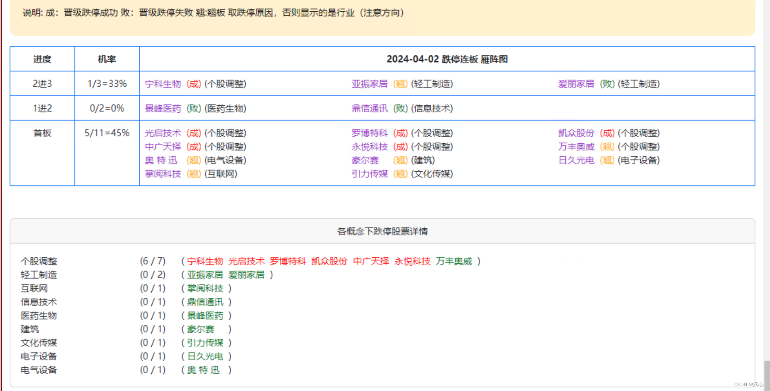The height and width of the screenshot is (391, 770).
Task: Click the (0 / 2) count for 轻工制造
Action: coord(153,274)
